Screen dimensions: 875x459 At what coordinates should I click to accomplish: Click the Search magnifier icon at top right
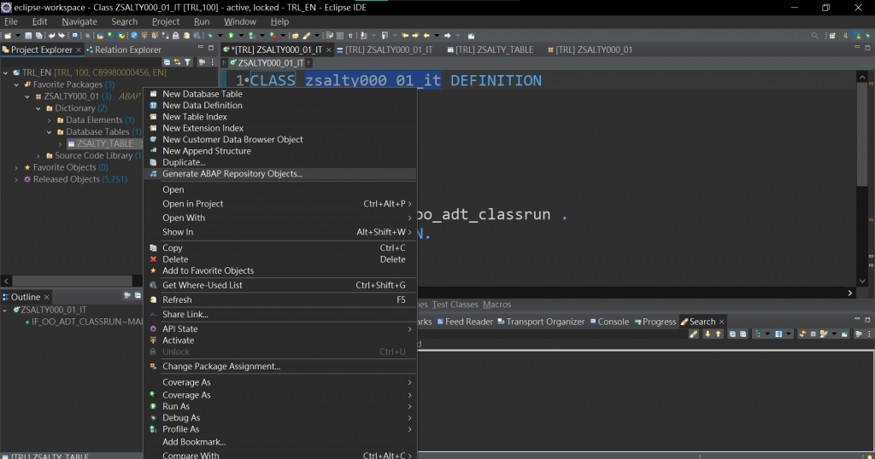(x=814, y=36)
